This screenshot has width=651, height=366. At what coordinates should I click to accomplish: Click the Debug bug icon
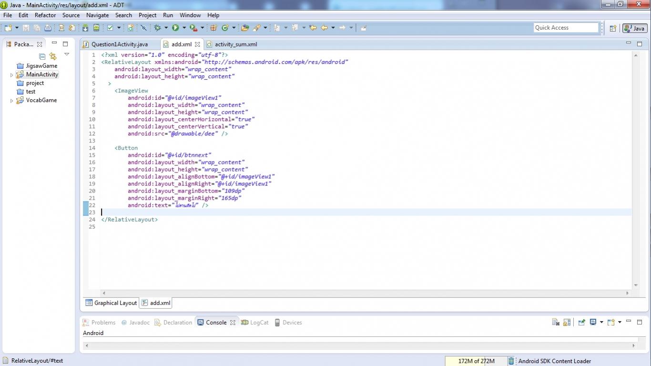click(157, 28)
